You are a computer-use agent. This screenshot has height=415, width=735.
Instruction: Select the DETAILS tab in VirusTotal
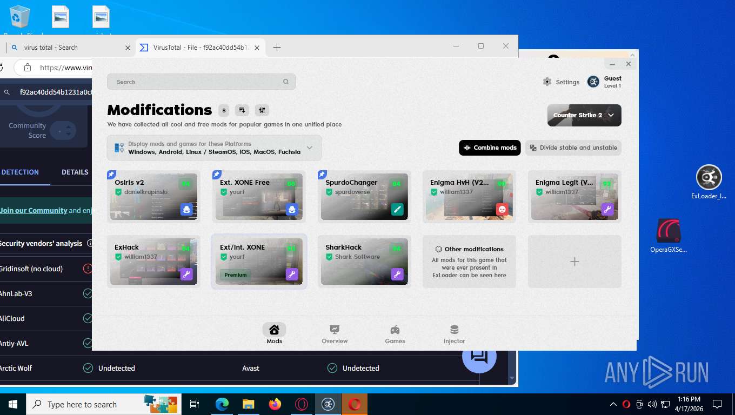pyautogui.click(x=75, y=172)
